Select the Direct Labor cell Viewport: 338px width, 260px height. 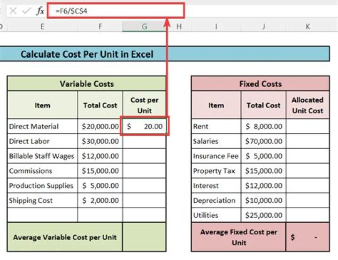(42, 141)
